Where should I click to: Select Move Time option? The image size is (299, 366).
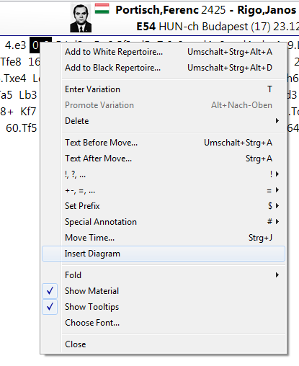(164, 238)
